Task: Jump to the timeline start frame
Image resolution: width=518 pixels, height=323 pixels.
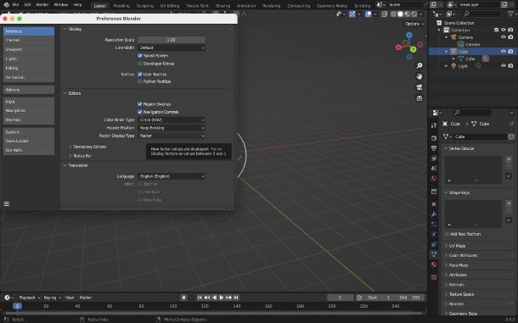Action: coord(200,298)
